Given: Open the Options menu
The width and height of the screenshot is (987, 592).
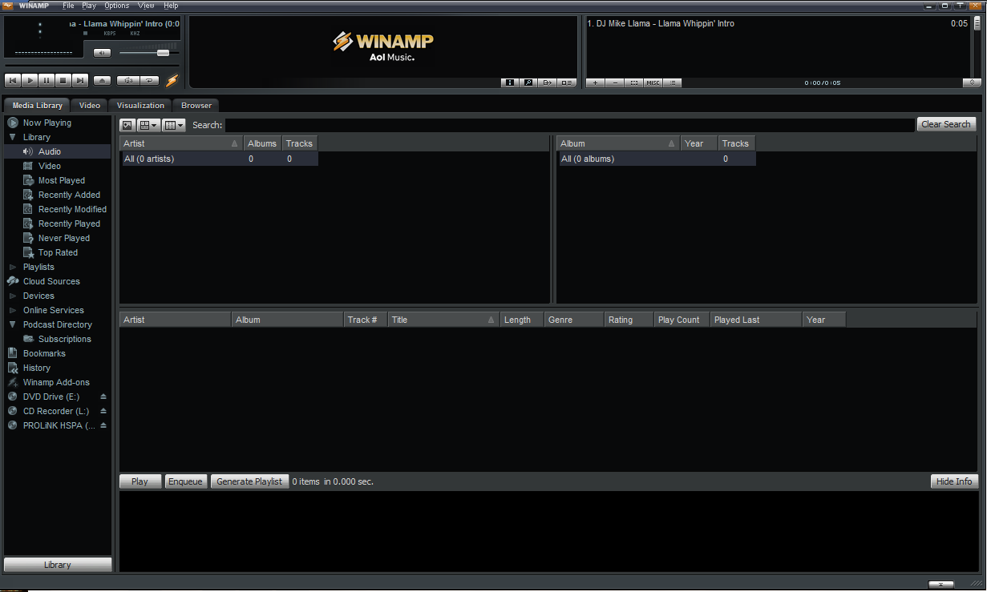Looking at the screenshot, I should pyautogui.click(x=117, y=6).
